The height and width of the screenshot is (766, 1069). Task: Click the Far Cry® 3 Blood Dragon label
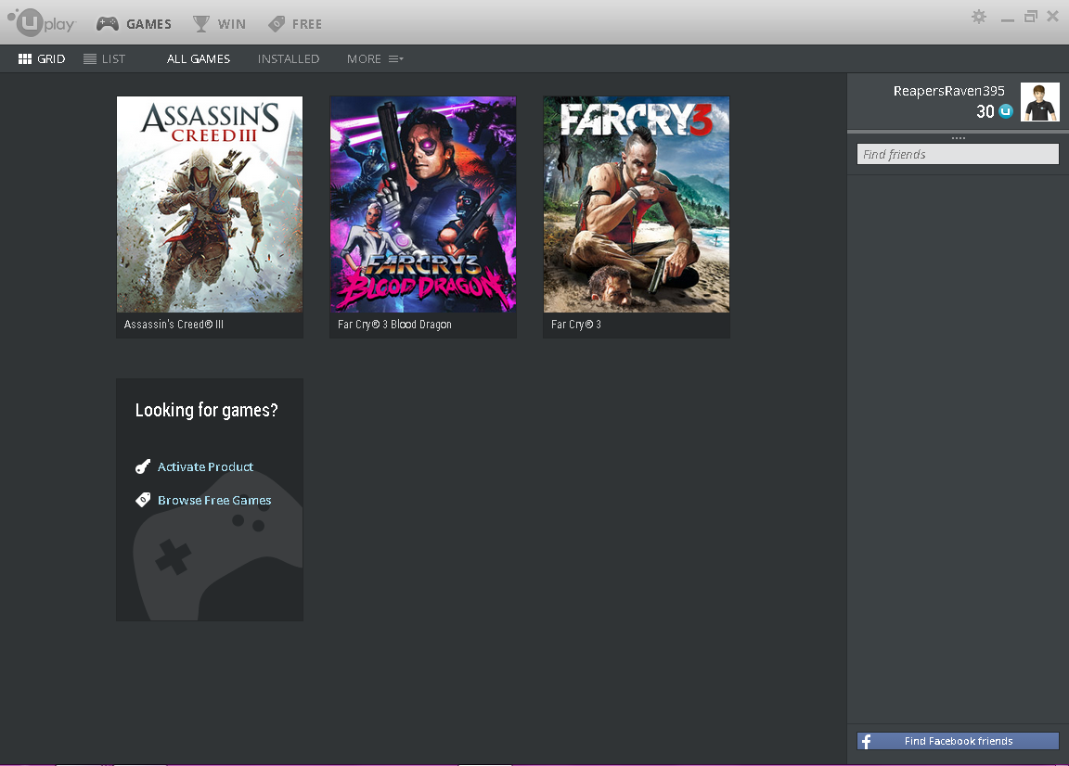pos(394,325)
